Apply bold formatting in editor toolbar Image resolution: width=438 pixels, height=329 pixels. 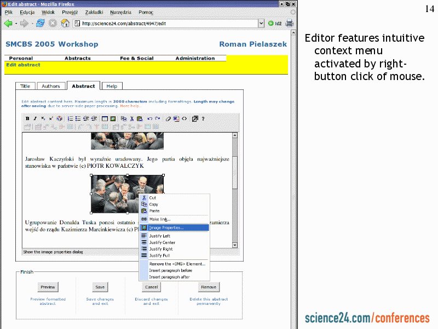pos(27,118)
